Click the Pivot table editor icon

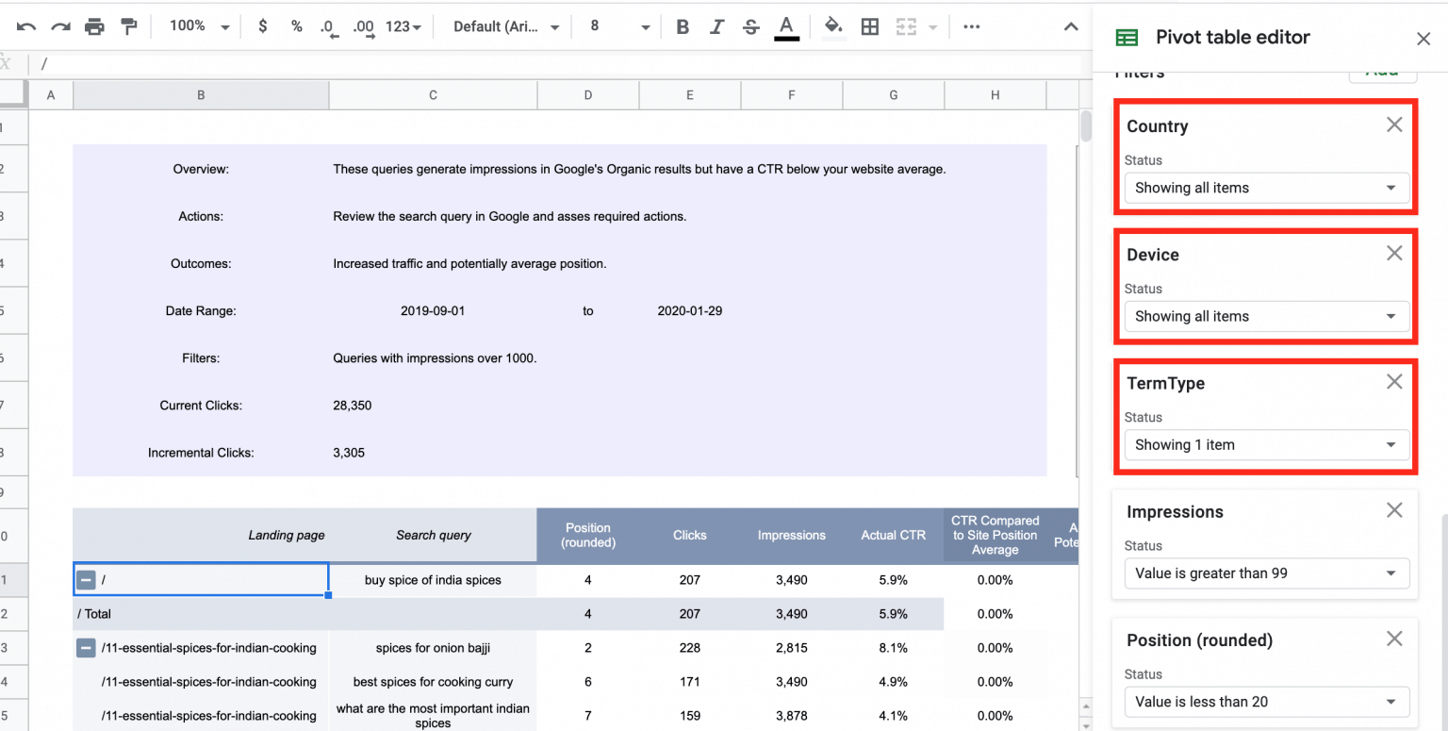1127,37
